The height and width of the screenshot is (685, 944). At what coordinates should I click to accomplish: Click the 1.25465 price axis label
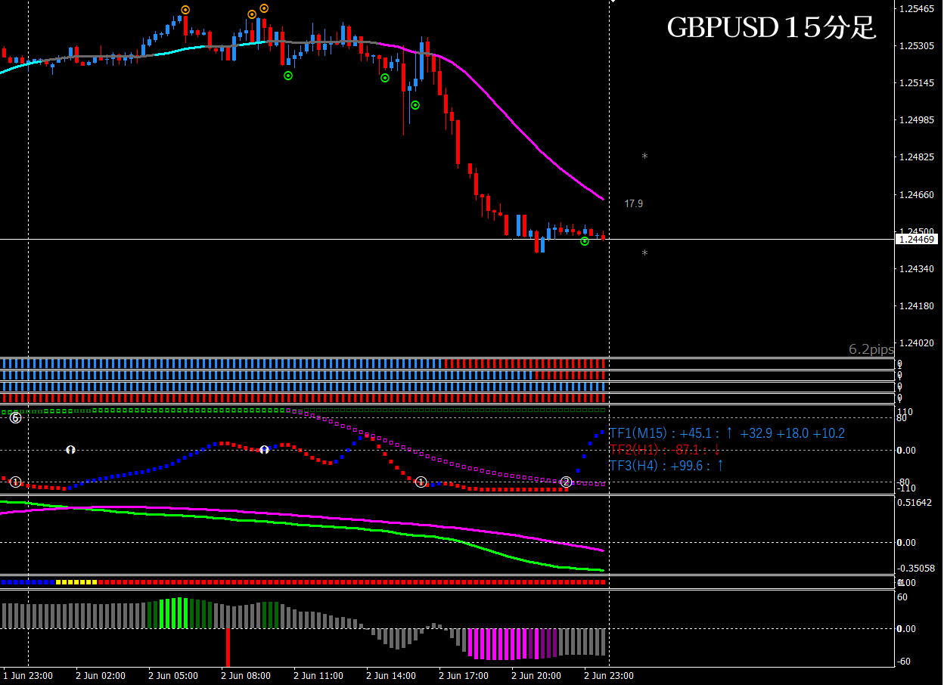915,9
